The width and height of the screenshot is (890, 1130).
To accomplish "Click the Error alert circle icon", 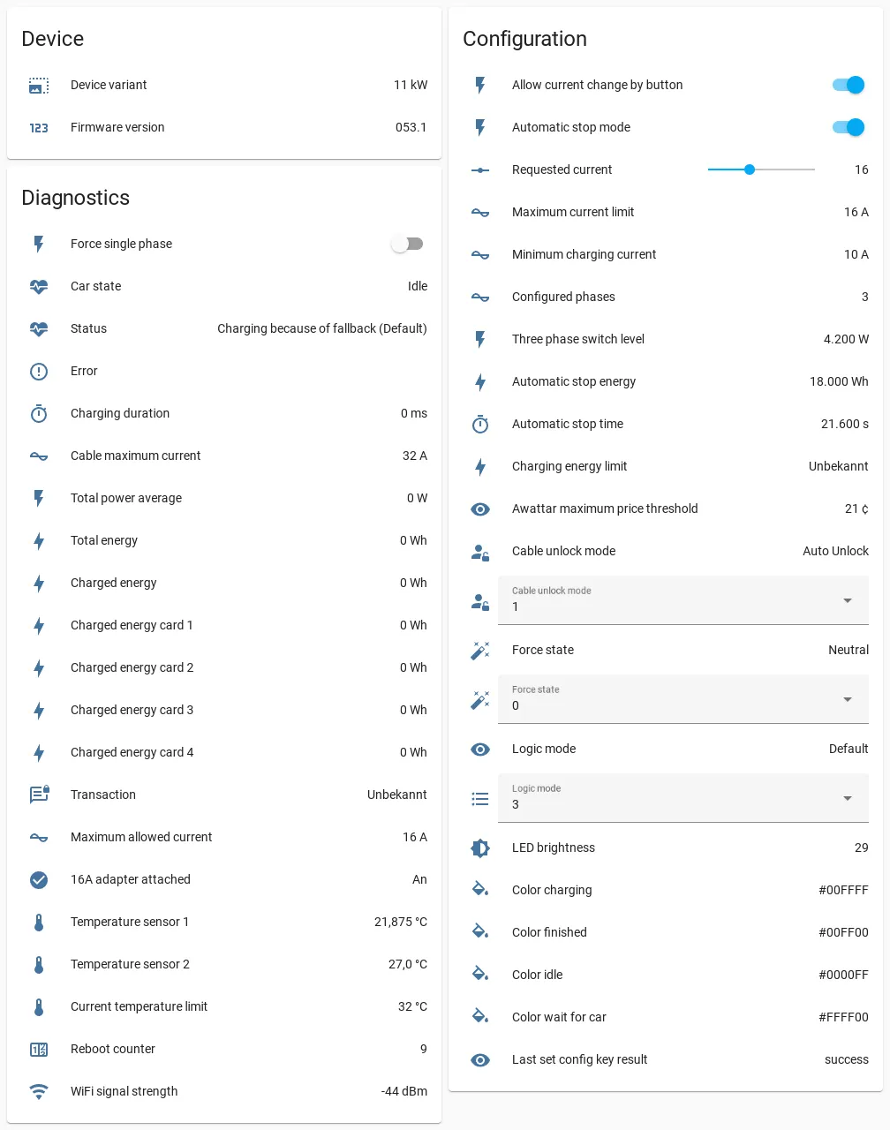I will pos(39,371).
